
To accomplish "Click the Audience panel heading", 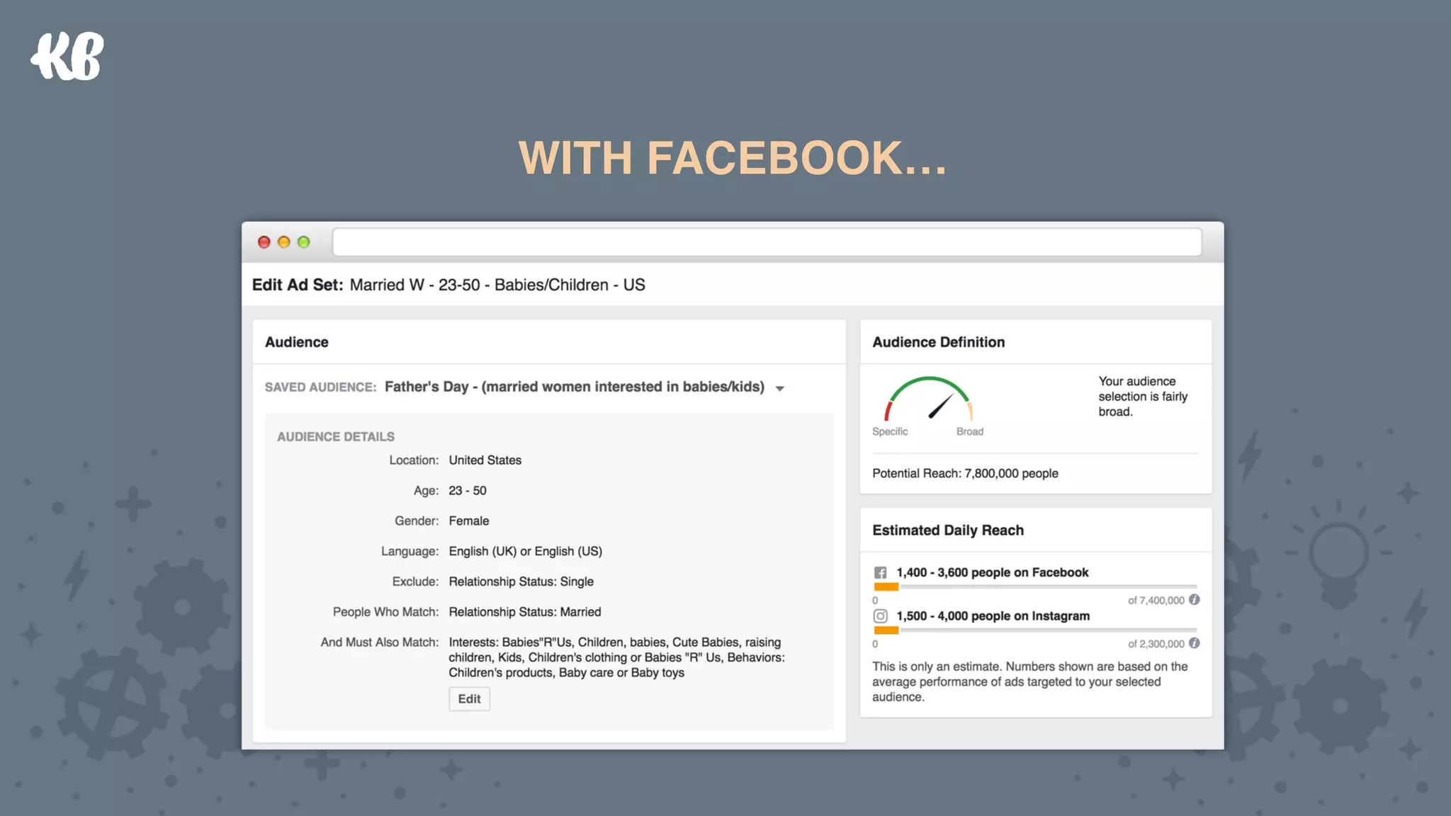I will click(297, 342).
